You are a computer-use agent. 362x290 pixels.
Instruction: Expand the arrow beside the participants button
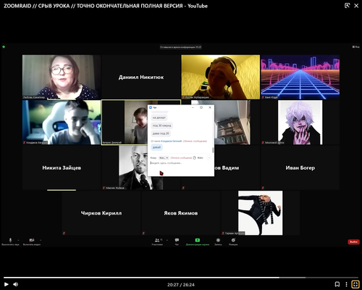pos(167,240)
